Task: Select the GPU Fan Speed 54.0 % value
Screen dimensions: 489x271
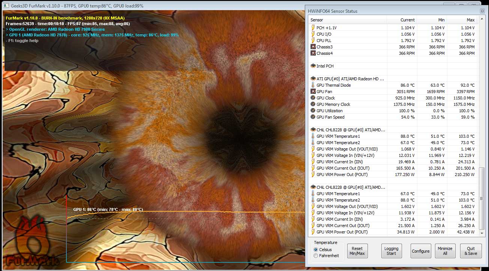Action: tap(408, 117)
